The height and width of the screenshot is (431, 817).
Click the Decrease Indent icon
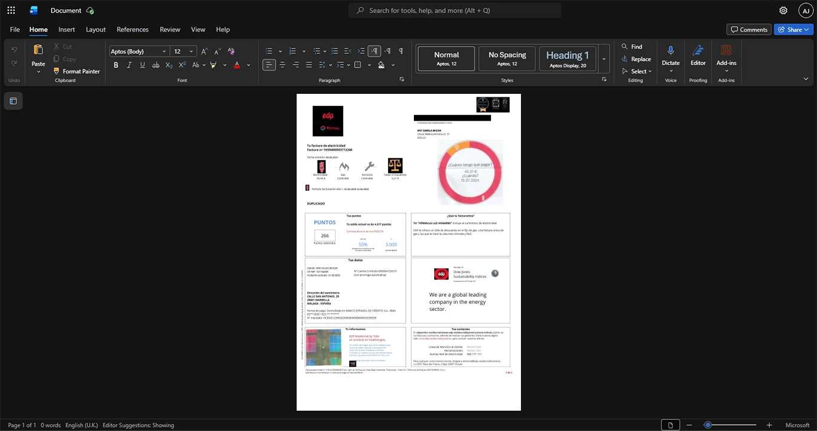tap(348, 51)
